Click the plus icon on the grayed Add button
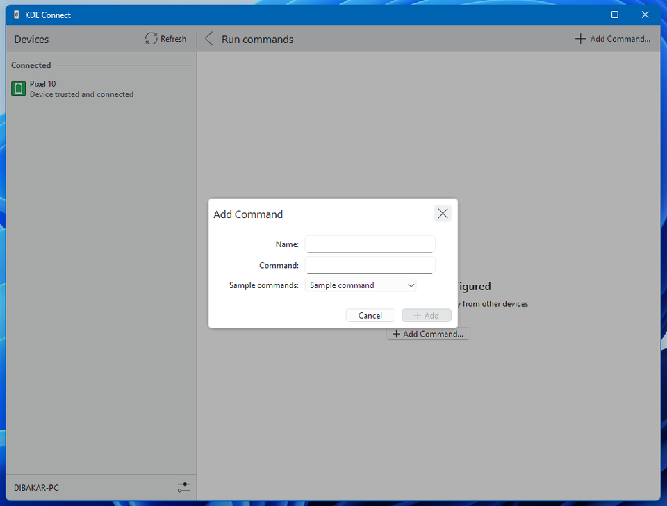The image size is (667, 506). (418, 314)
